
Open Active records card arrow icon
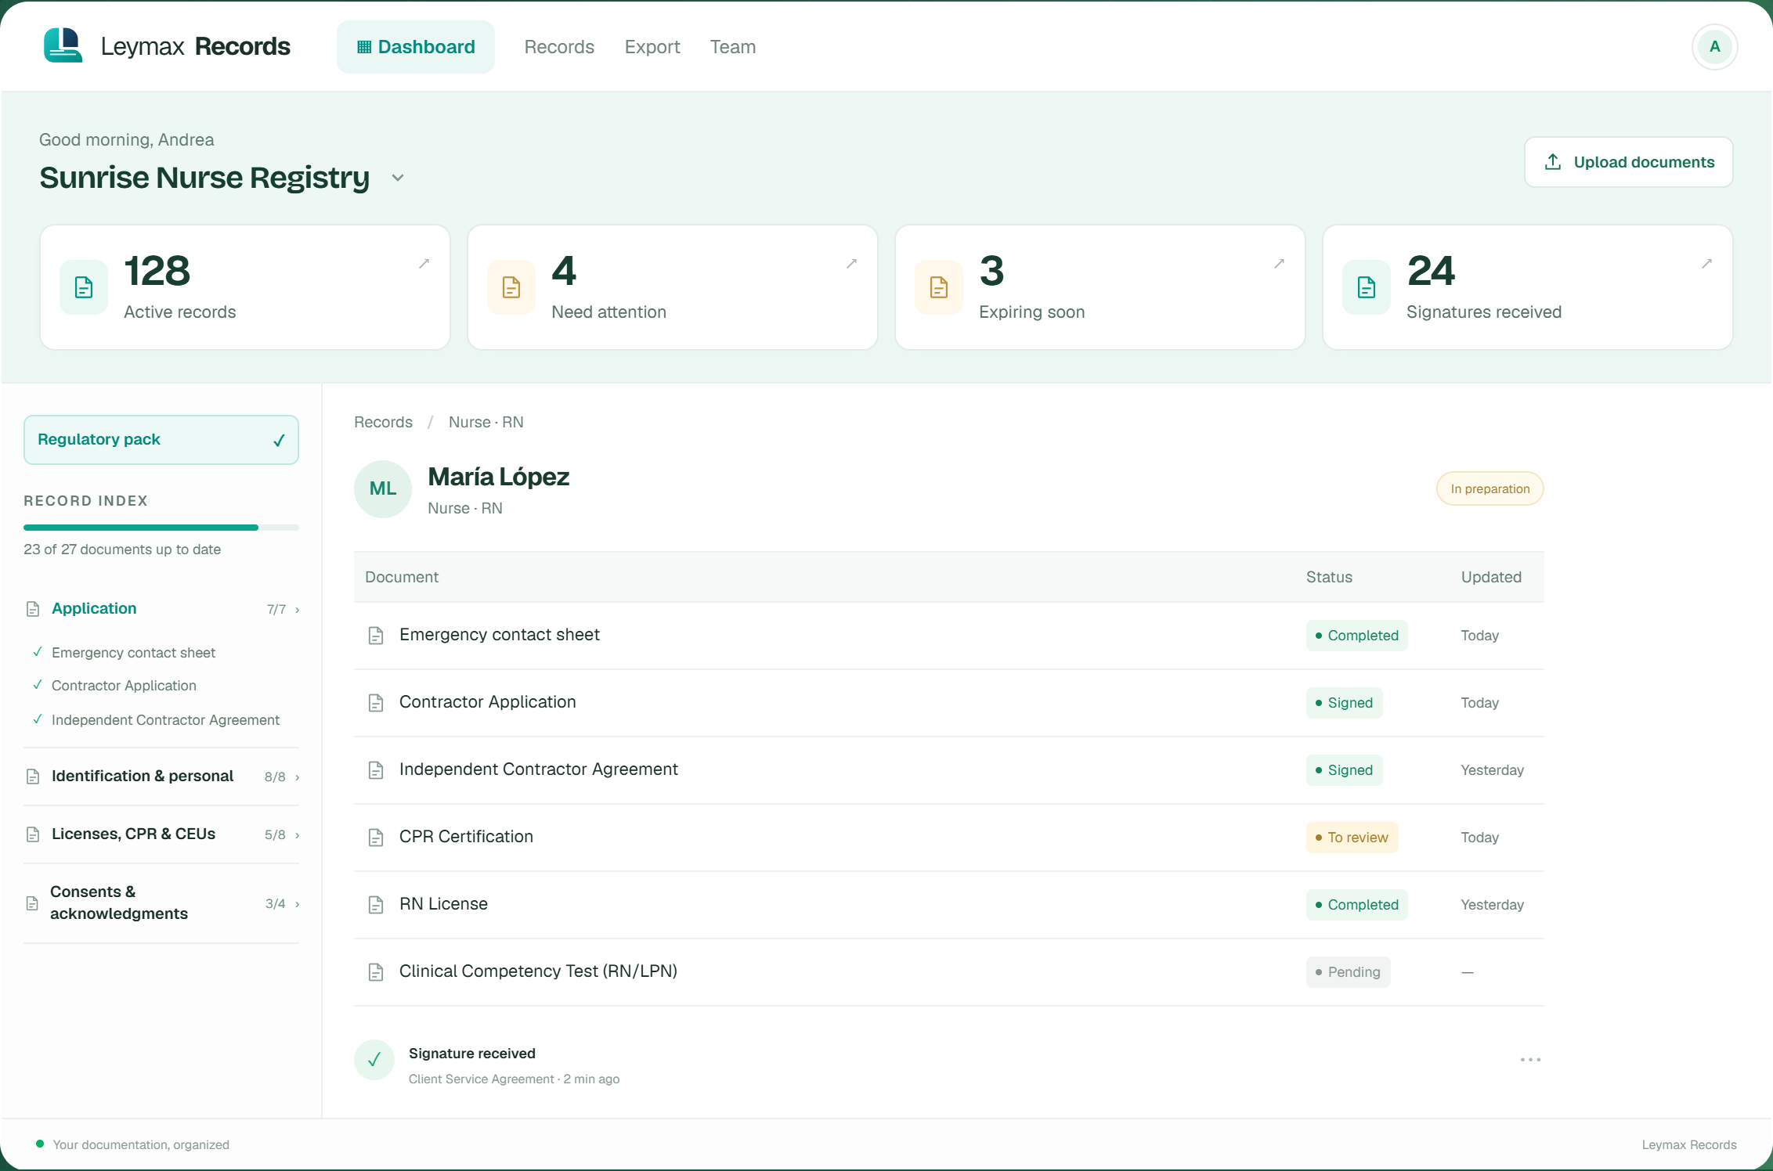(424, 264)
